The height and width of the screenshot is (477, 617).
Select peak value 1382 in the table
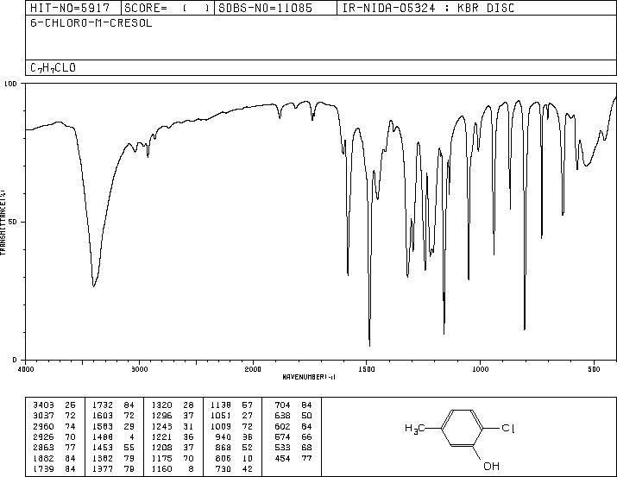click(103, 459)
